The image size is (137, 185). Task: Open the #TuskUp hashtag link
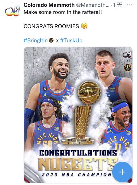71,40
